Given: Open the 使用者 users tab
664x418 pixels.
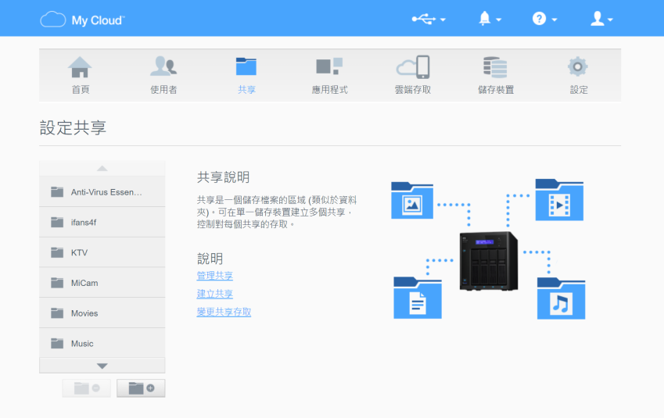Looking at the screenshot, I should click(x=163, y=75).
